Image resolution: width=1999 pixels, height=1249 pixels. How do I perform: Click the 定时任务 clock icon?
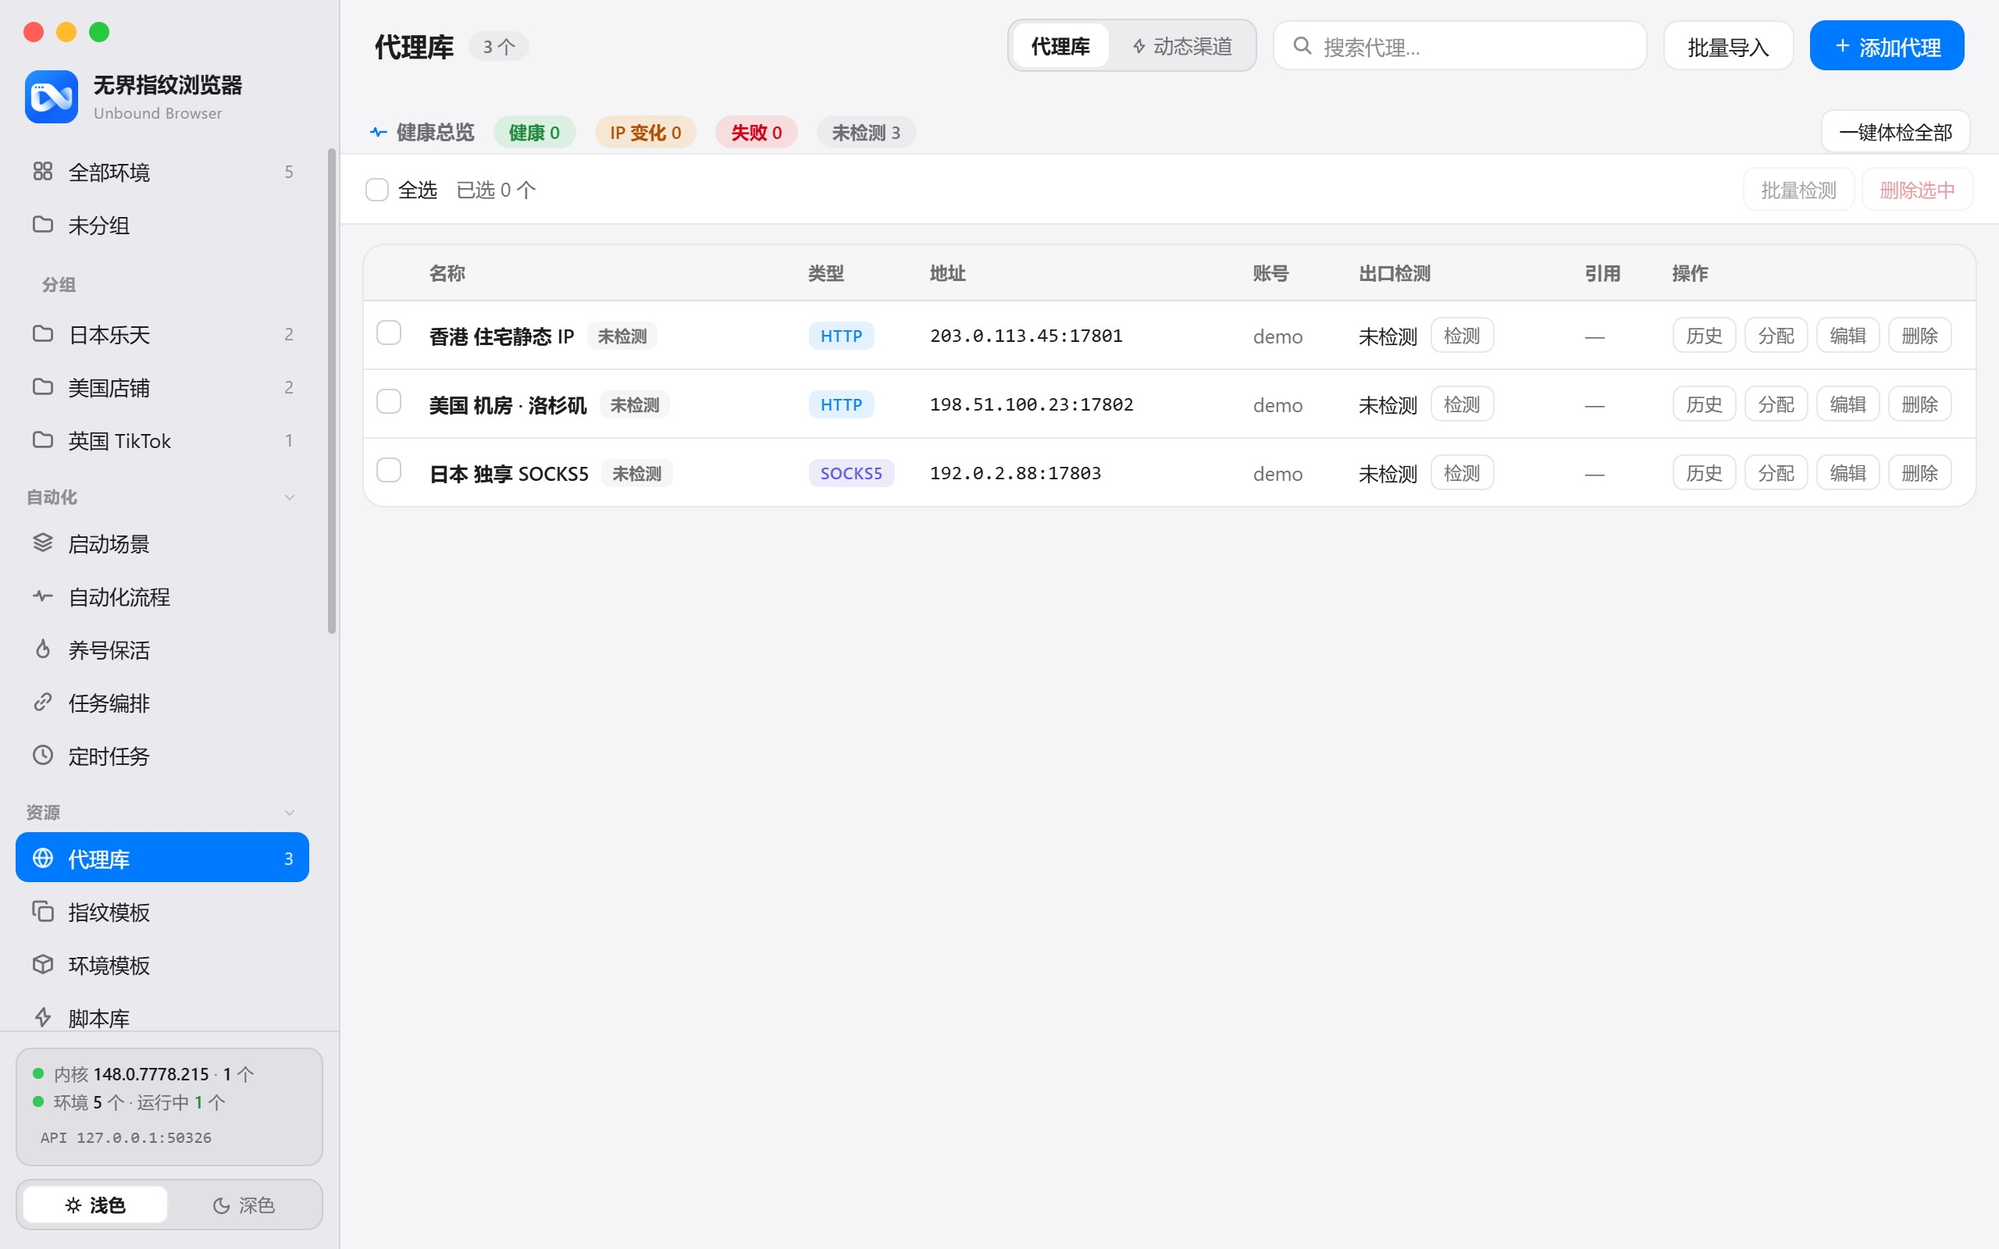click(43, 755)
